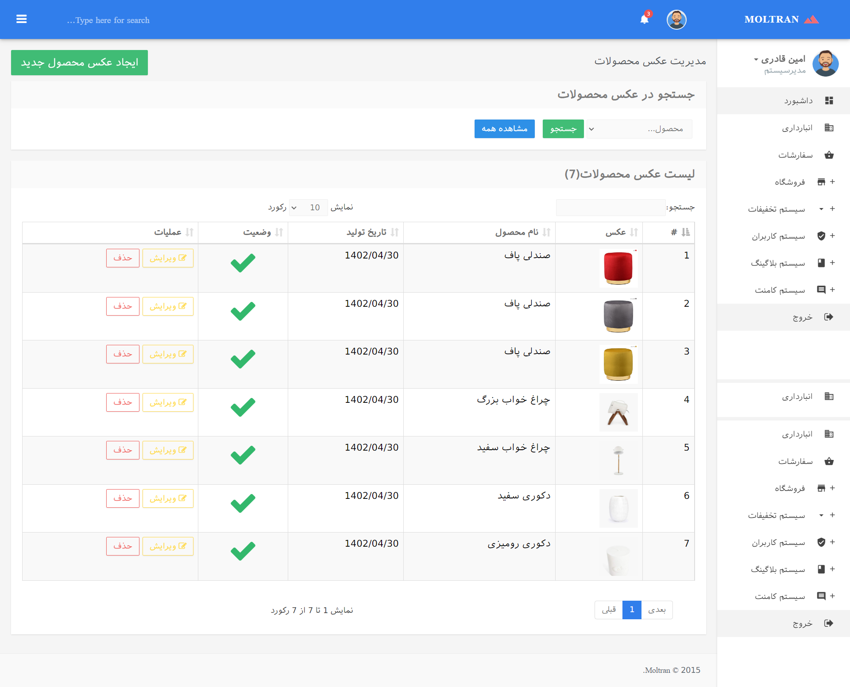Click the orders basket icon in sidebar
Screen dimensions: 850x687
(829, 155)
